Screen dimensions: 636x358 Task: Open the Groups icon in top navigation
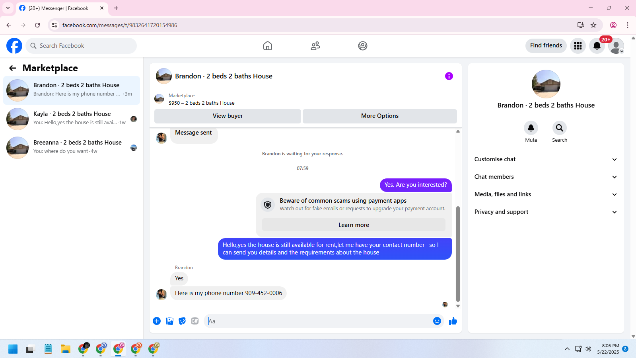coord(363,46)
